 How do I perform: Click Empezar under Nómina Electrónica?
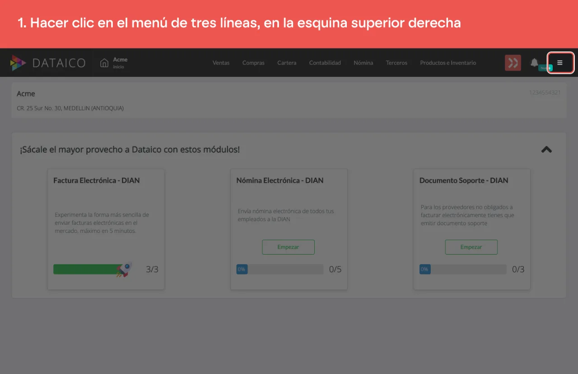coord(289,247)
